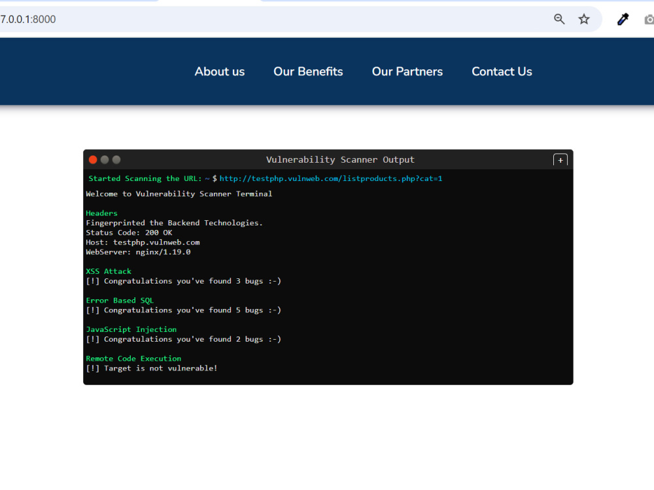Click the 'found 2 bugs' result line
The image size is (654, 490).
(184, 339)
